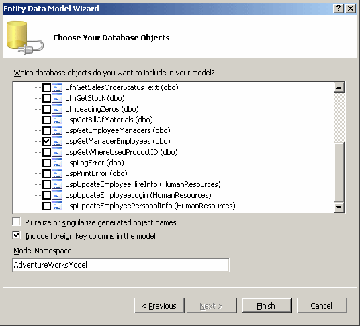Screen dimensions: 360x326
Task: Click the icon next to uspPrintError
Action: pos(57,173)
